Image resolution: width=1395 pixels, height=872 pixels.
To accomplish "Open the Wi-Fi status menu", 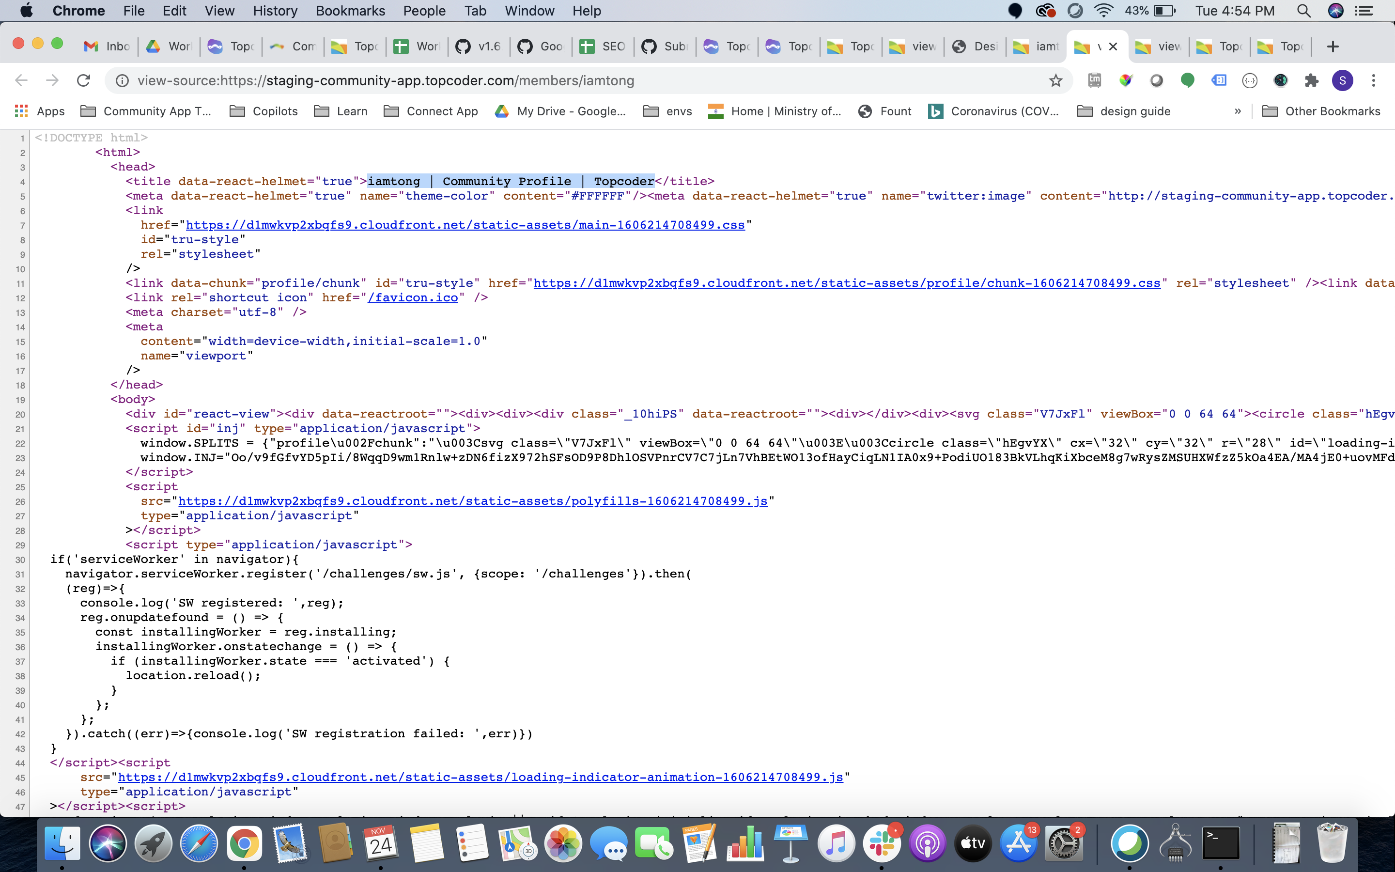I will coord(1103,10).
